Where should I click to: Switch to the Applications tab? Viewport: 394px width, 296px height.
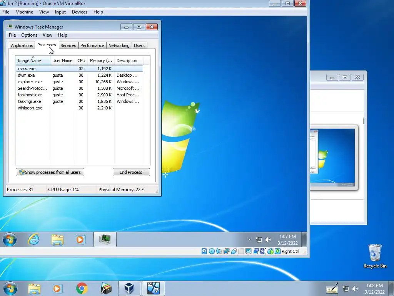point(22,45)
